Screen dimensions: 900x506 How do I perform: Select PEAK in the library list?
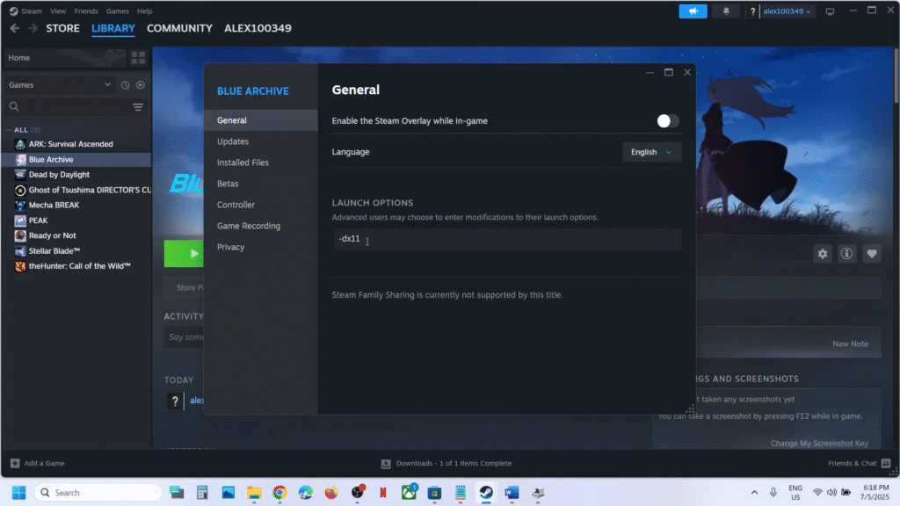click(77, 220)
